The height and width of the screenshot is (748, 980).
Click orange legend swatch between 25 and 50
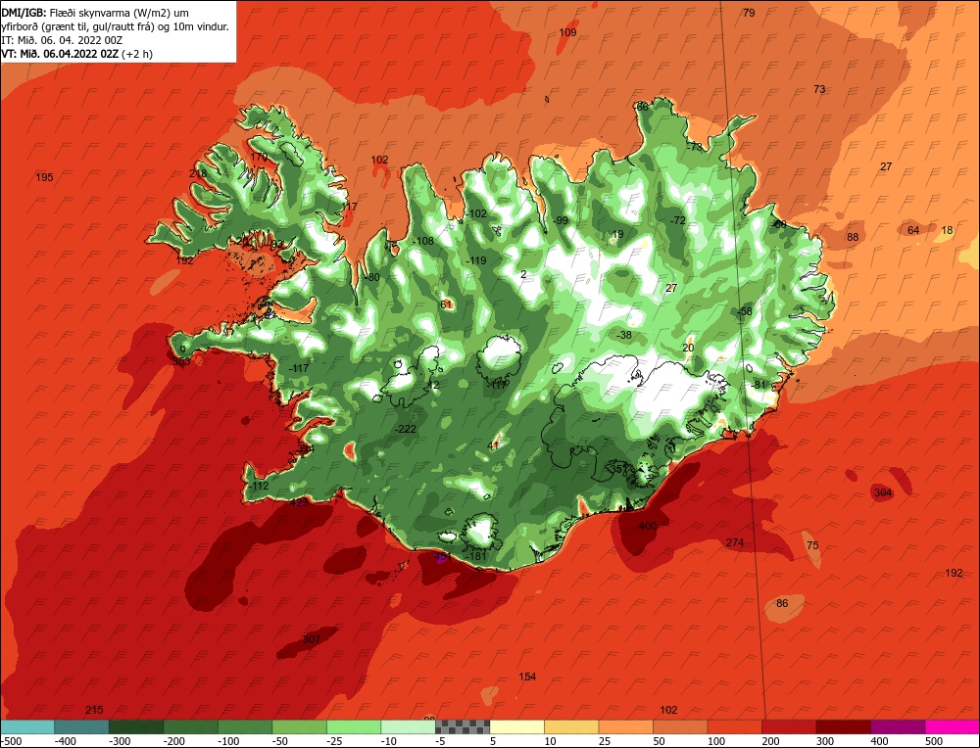[625, 726]
